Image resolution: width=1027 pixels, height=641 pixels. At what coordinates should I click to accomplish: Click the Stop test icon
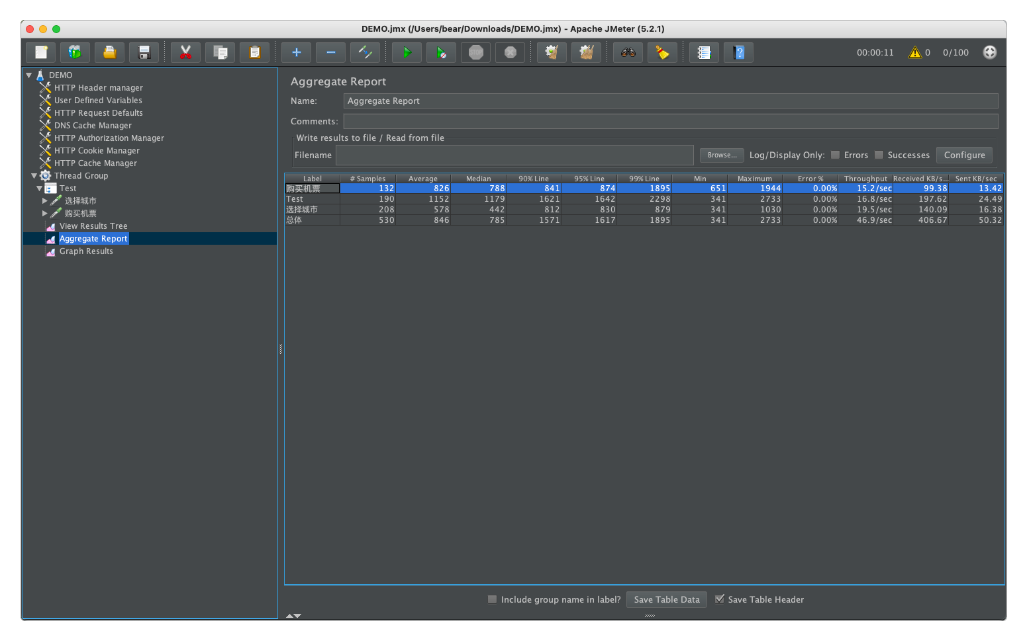(x=476, y=52)
